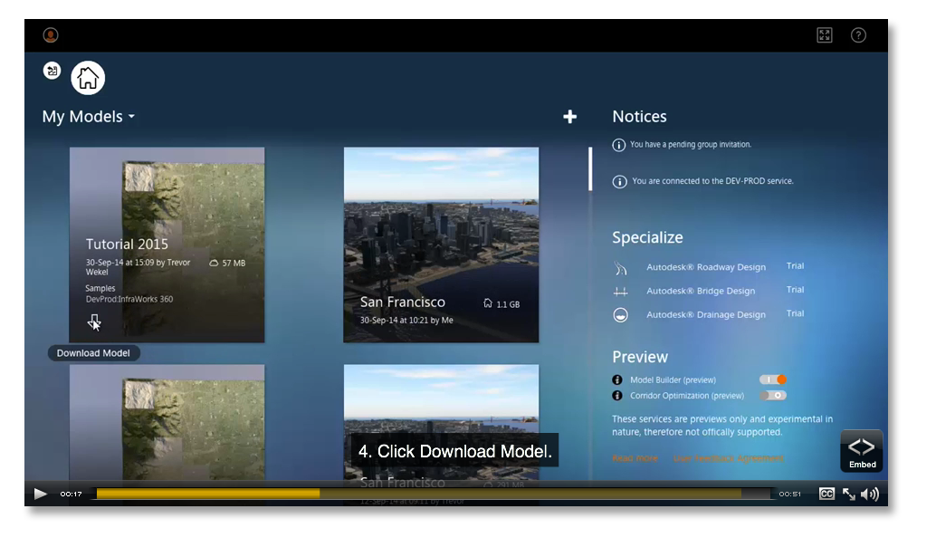Click Autodesk Bridge Design label
Image resolution: width=936 pixels, height=557 pixels.
click(x=701, y=291)
